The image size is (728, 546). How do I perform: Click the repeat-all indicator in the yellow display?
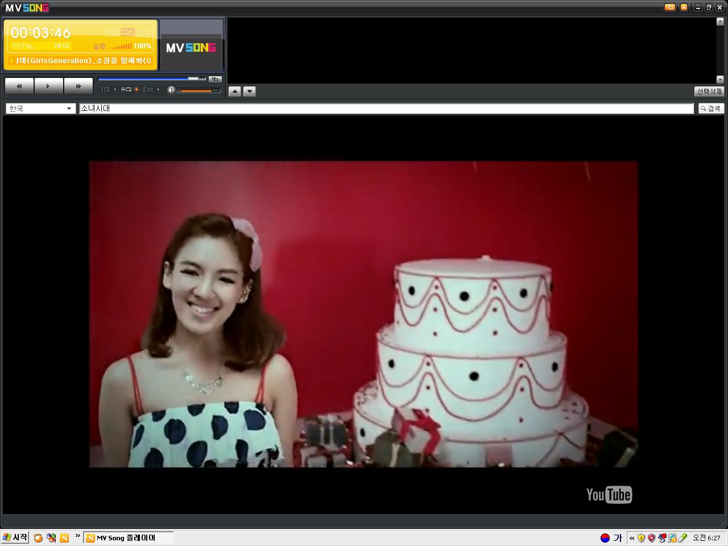tap(128, 32)
